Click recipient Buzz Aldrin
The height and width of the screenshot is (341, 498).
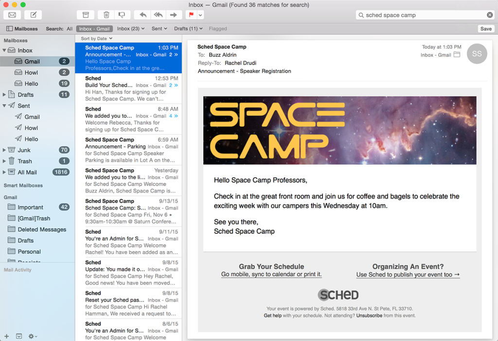click(x=222, y=54)
